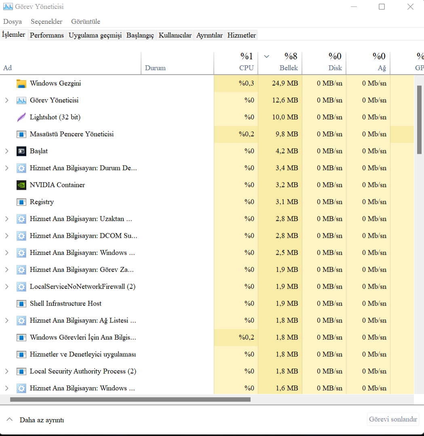
Task: Switch to the Performans tab
Action: (x=47, y=35)
